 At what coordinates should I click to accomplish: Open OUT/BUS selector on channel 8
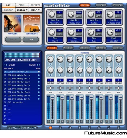(x=119, y=80)
